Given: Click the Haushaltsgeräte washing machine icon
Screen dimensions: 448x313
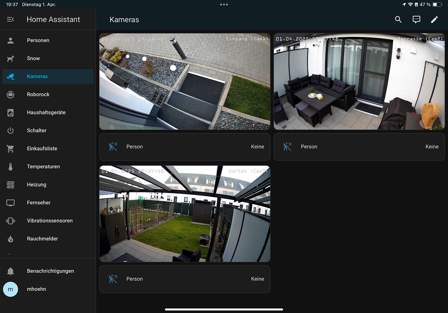Looking at the screenshot, I should click(x=10, y=113).
